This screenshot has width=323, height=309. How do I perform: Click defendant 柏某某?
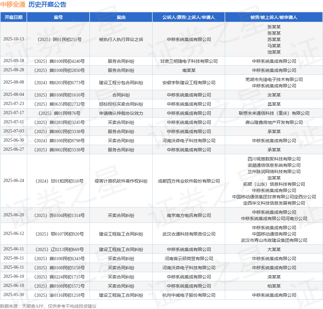[x=274, y=286]
